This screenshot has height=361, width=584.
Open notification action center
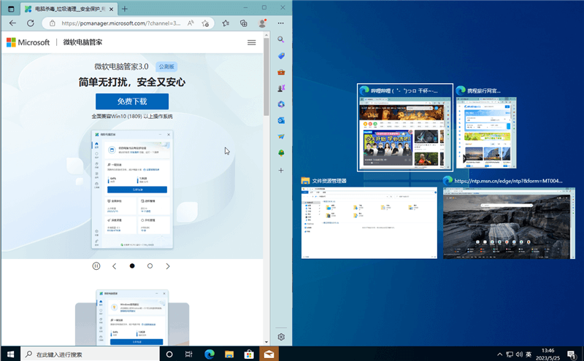572,354
